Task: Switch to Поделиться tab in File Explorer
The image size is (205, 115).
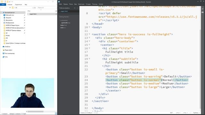Action: coord(19,4)
